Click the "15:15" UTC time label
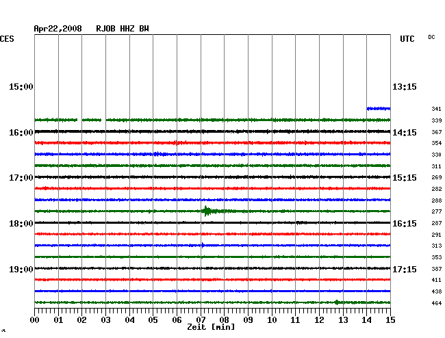 point(405,178)
